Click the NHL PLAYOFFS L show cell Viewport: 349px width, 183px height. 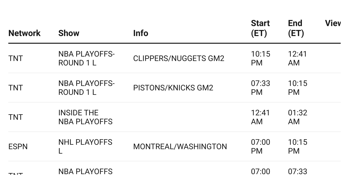85,147
